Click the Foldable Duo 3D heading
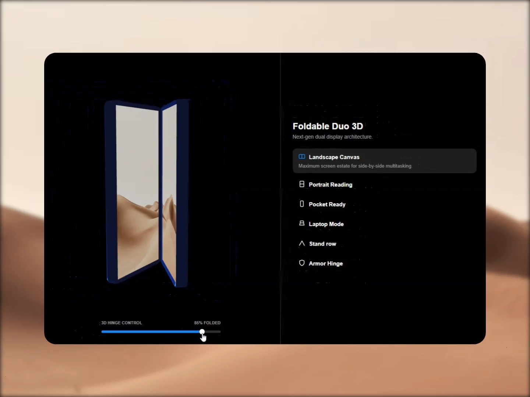The height and width of the screenshot is (397, 530). click(328, 126)
